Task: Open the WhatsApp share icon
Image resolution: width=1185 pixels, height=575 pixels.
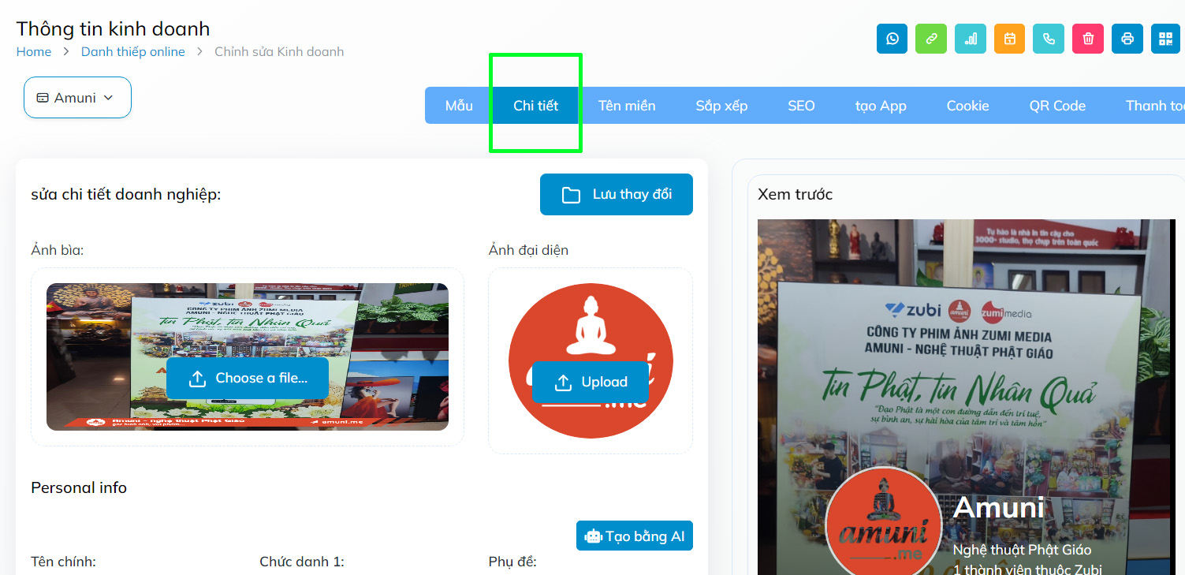Action: coord(892,39)
